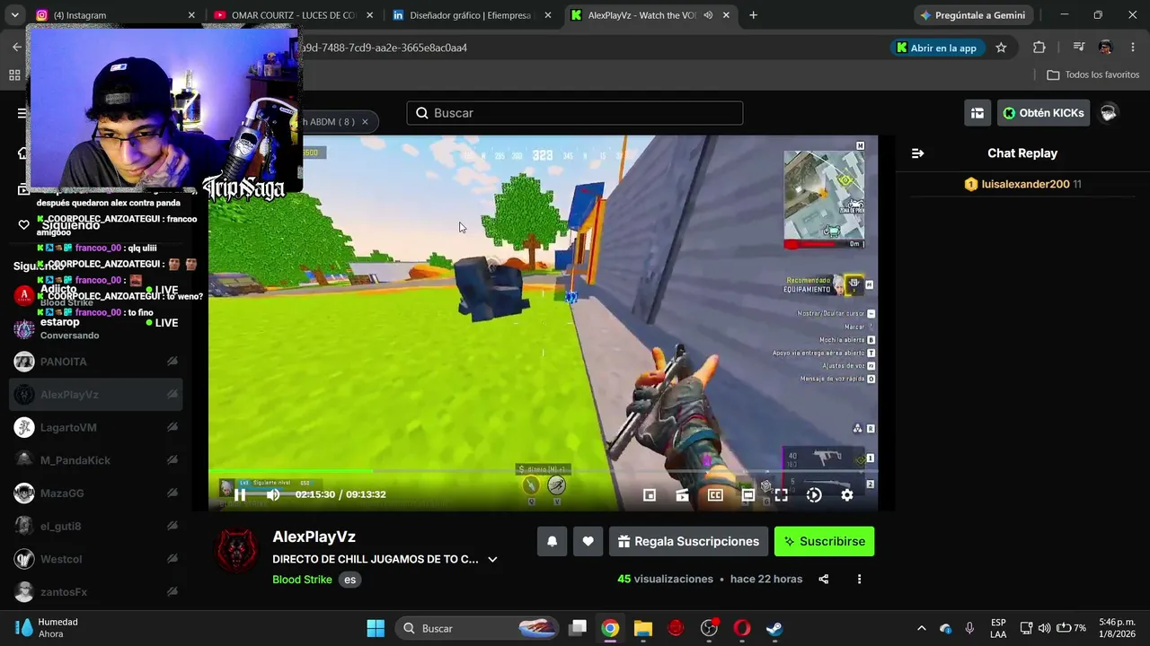Collapse the Chat Replay panel

pos(917,153)
